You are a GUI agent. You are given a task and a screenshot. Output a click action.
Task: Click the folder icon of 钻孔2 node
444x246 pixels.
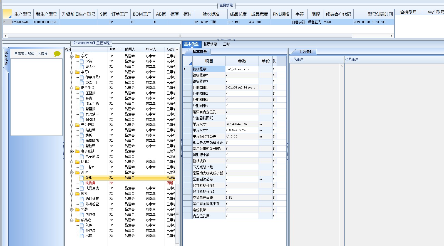[78, 162]
